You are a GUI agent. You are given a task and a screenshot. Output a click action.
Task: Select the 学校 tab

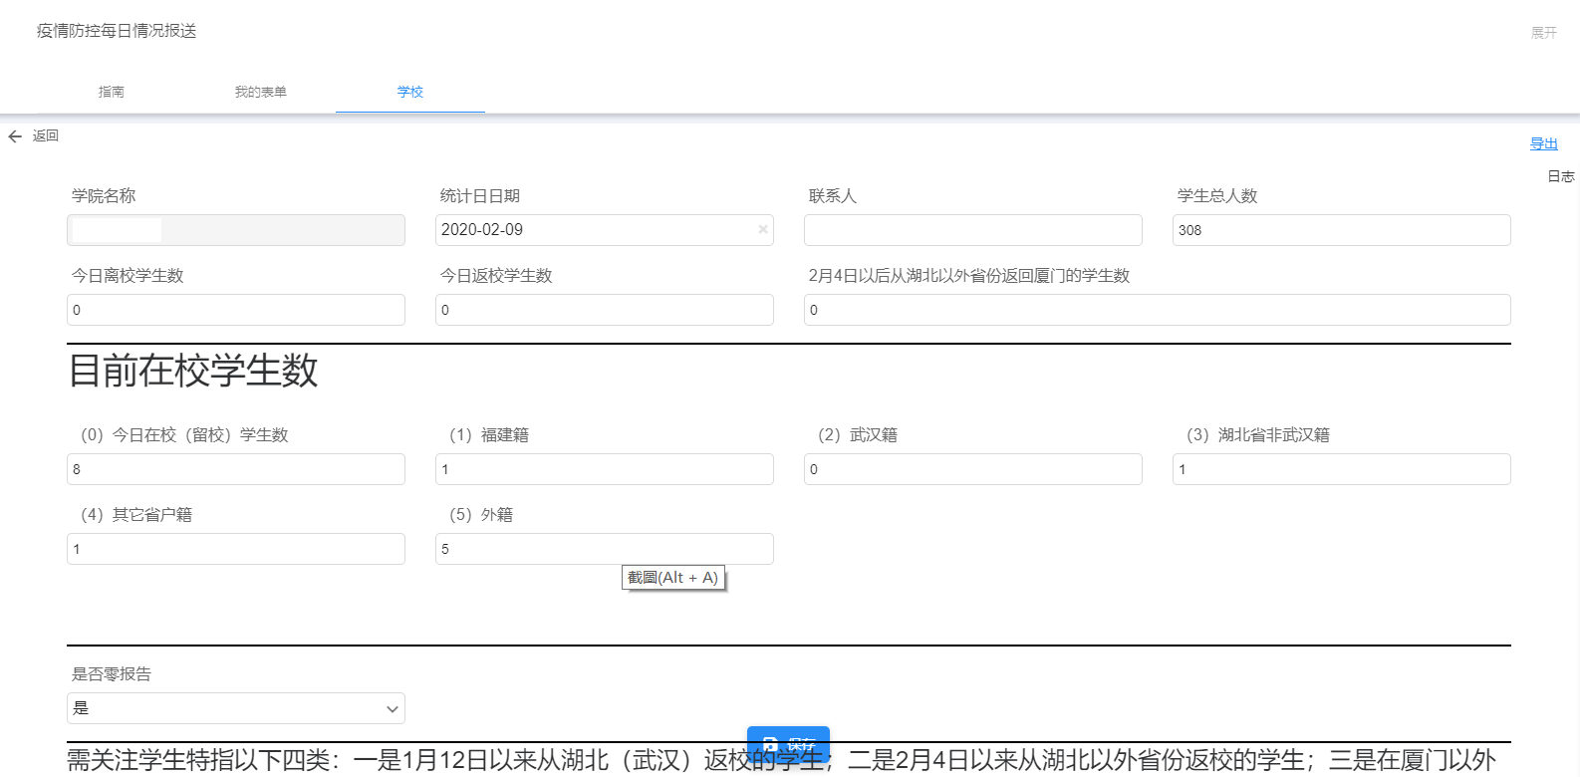410,92
